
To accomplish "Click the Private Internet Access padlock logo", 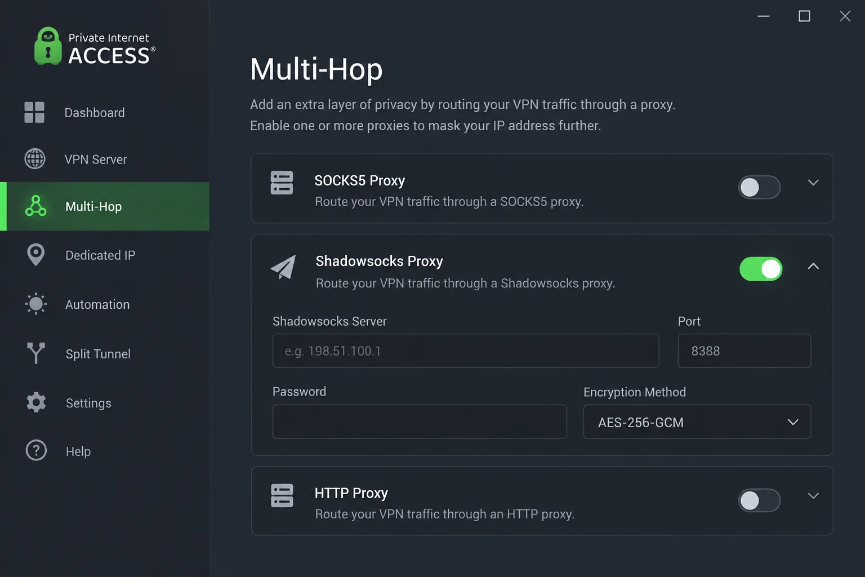I will tap(48, 46).
